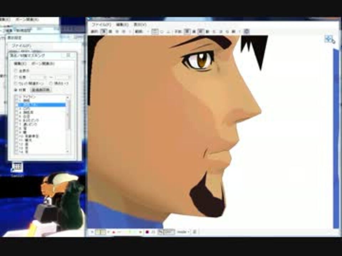
Task: Click the red triangle icon in bottom toolbar
Action: (114, 232)
